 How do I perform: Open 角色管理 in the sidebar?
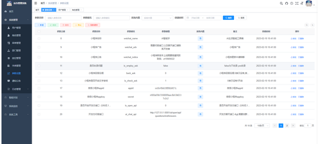tap(17, 35)
